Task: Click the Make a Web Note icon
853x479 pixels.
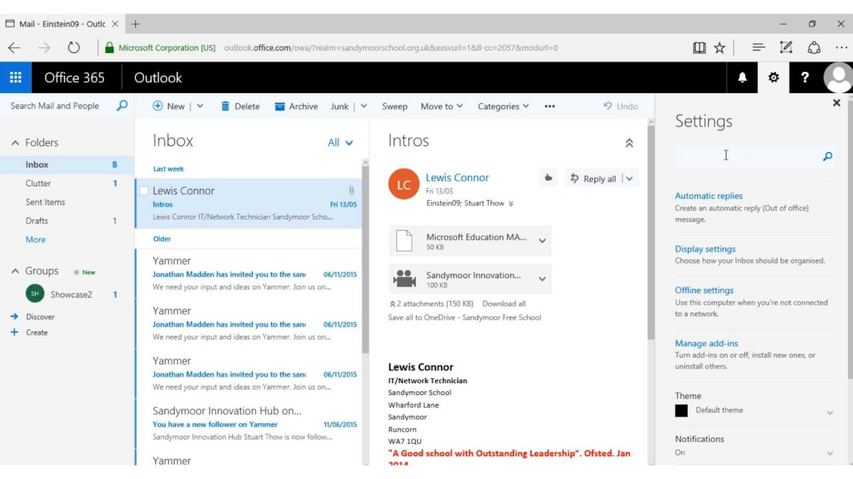Action: click(x=786, y=47)
